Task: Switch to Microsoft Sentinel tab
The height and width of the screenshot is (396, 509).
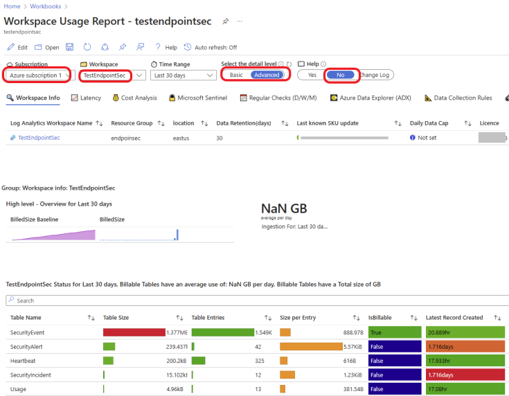Action: pyautogui.click(x=198, y=98)
